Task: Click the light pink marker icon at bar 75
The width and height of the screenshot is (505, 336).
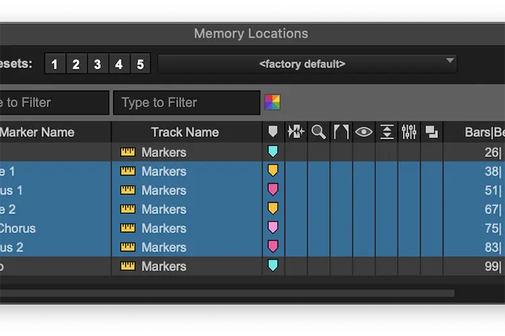Action: [x=273, y=227]
